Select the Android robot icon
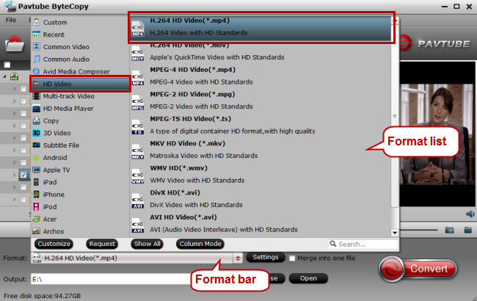 tap(37, 157)
